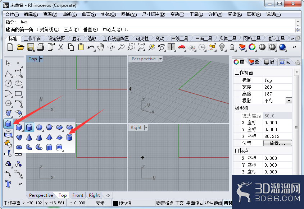This screenshot has width=304, height=209.
Task: Select the Polygon tool in left sidebar
Action: (8, 103)
